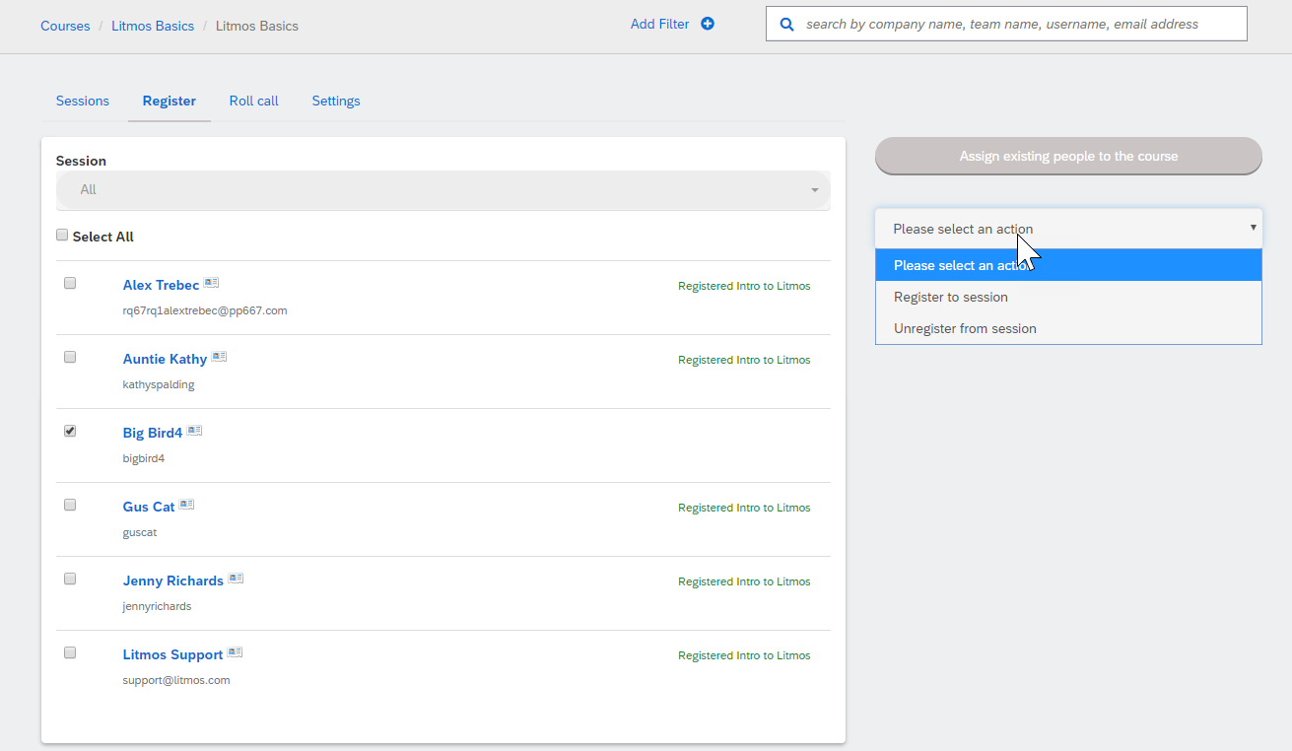Click the plus icon next to Add Filter
Viewport: 1292px width, 751px height.
click(x=708, y=24)
